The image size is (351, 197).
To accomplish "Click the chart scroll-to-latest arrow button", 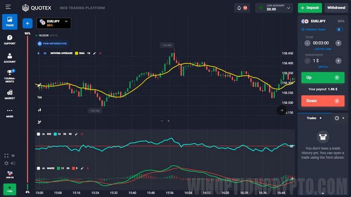I will [282, 110].
